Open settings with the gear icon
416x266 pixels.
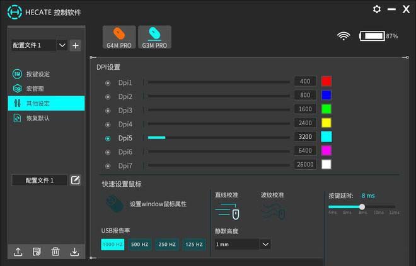coord(377,9)
